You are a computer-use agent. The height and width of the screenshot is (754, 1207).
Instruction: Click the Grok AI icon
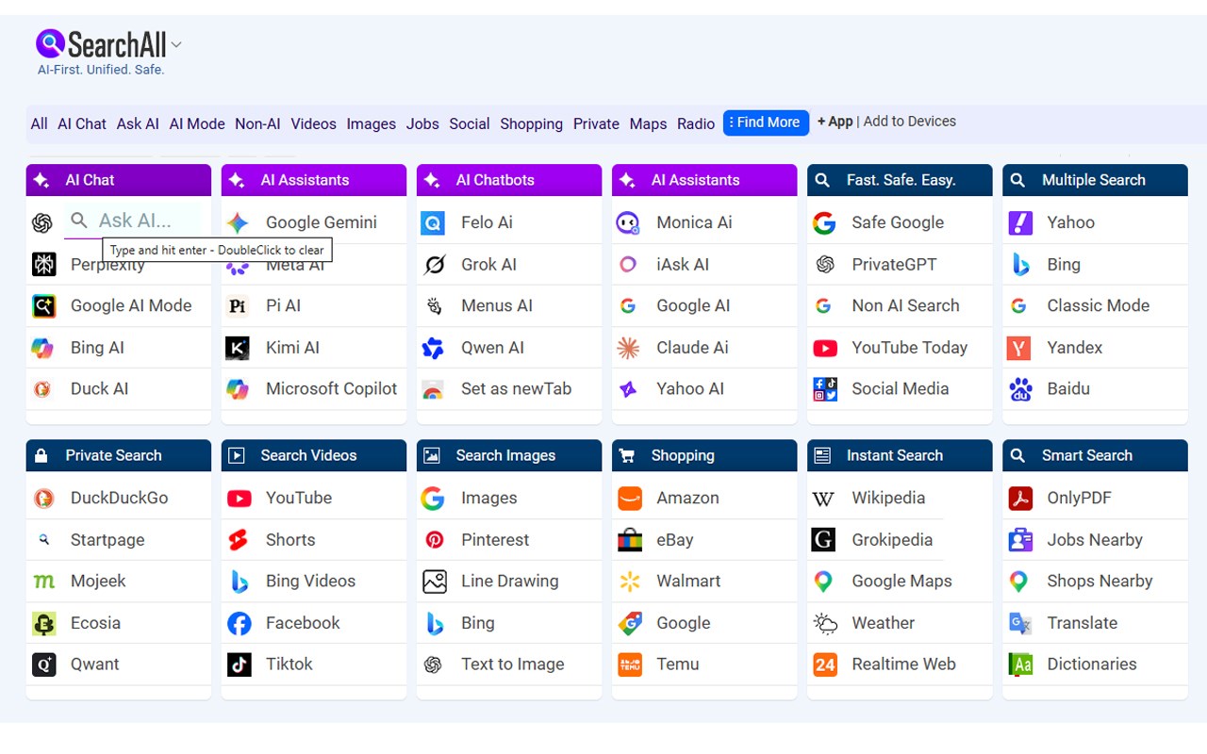(x=434, y=265)
